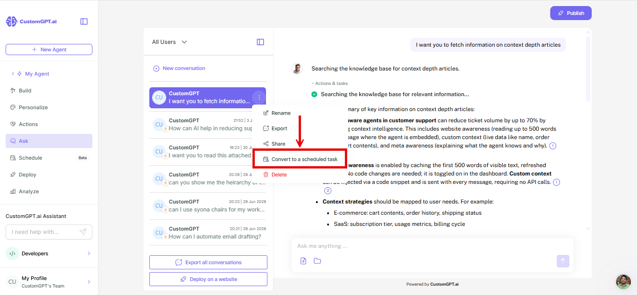The width and height of the screenshot is (637, 295).
Task: Click the CustomGPT.ai logo
Action: [31, 21]
